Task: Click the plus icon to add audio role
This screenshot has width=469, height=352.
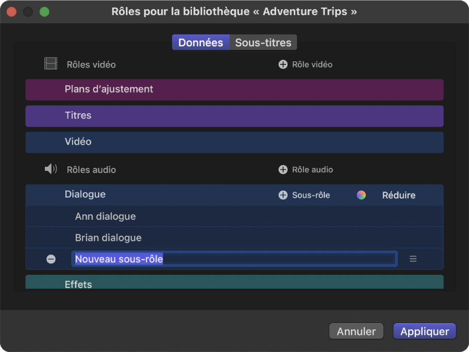Action: (283, 169)
